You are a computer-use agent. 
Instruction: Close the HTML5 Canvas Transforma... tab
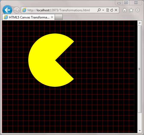(52, 17)
